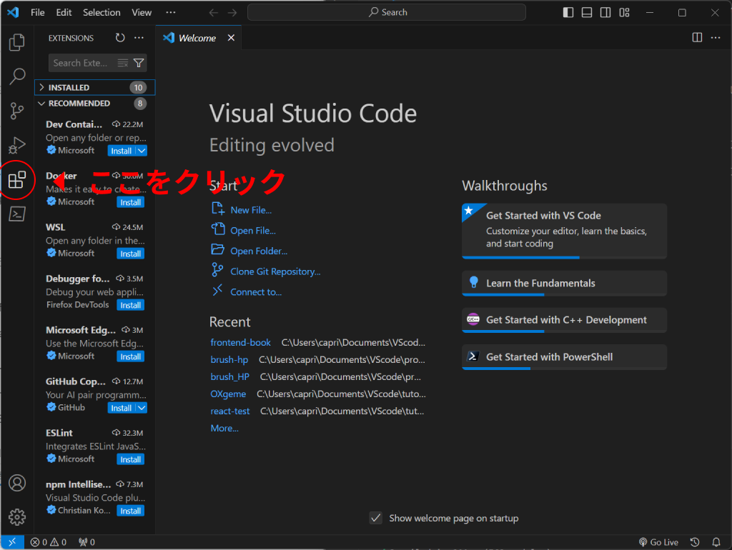Go forward using the navigation arrow

(x=232, y=13)
